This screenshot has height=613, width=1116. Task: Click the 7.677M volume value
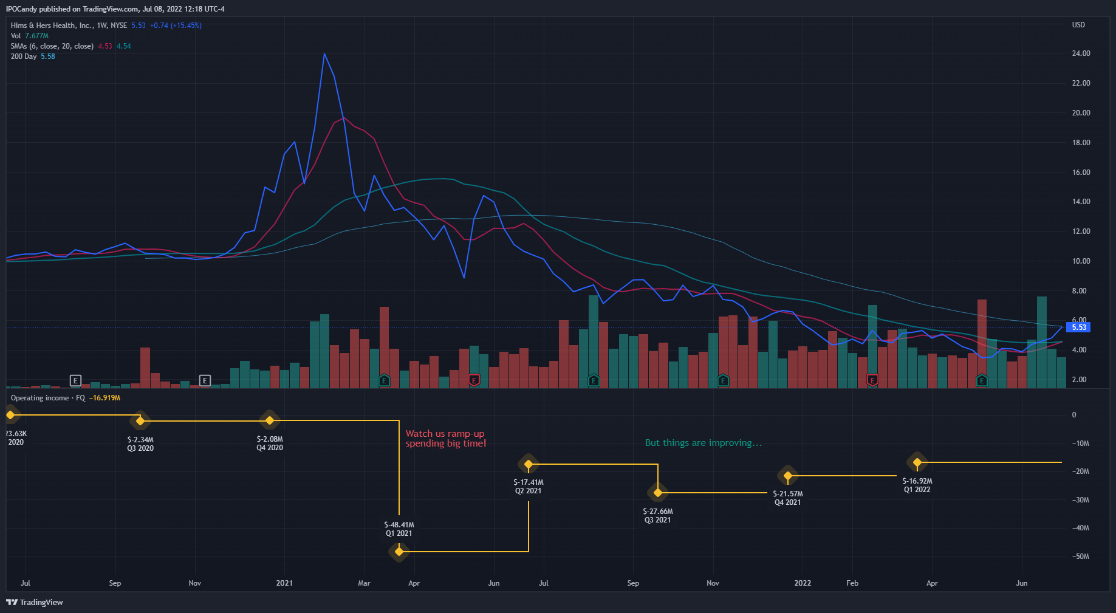pyautogui.click(x=36, y=36)
